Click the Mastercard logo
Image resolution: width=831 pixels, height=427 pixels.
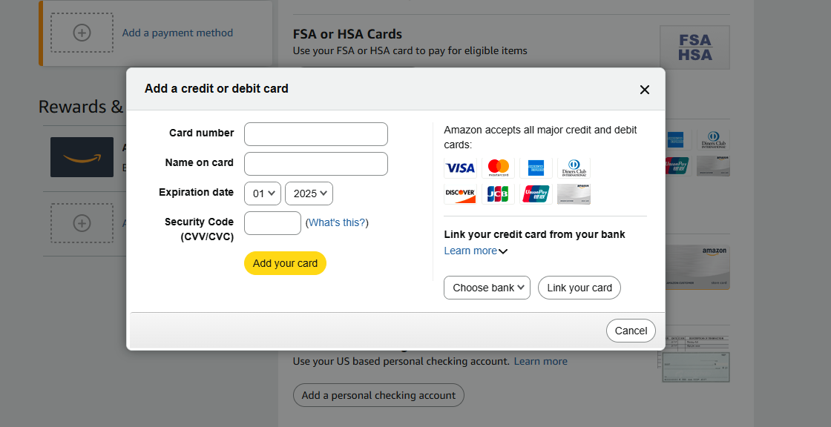(x=499, y=168)
